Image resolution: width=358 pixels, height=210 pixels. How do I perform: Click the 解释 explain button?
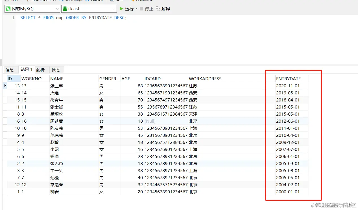click(x=163, y=9)
